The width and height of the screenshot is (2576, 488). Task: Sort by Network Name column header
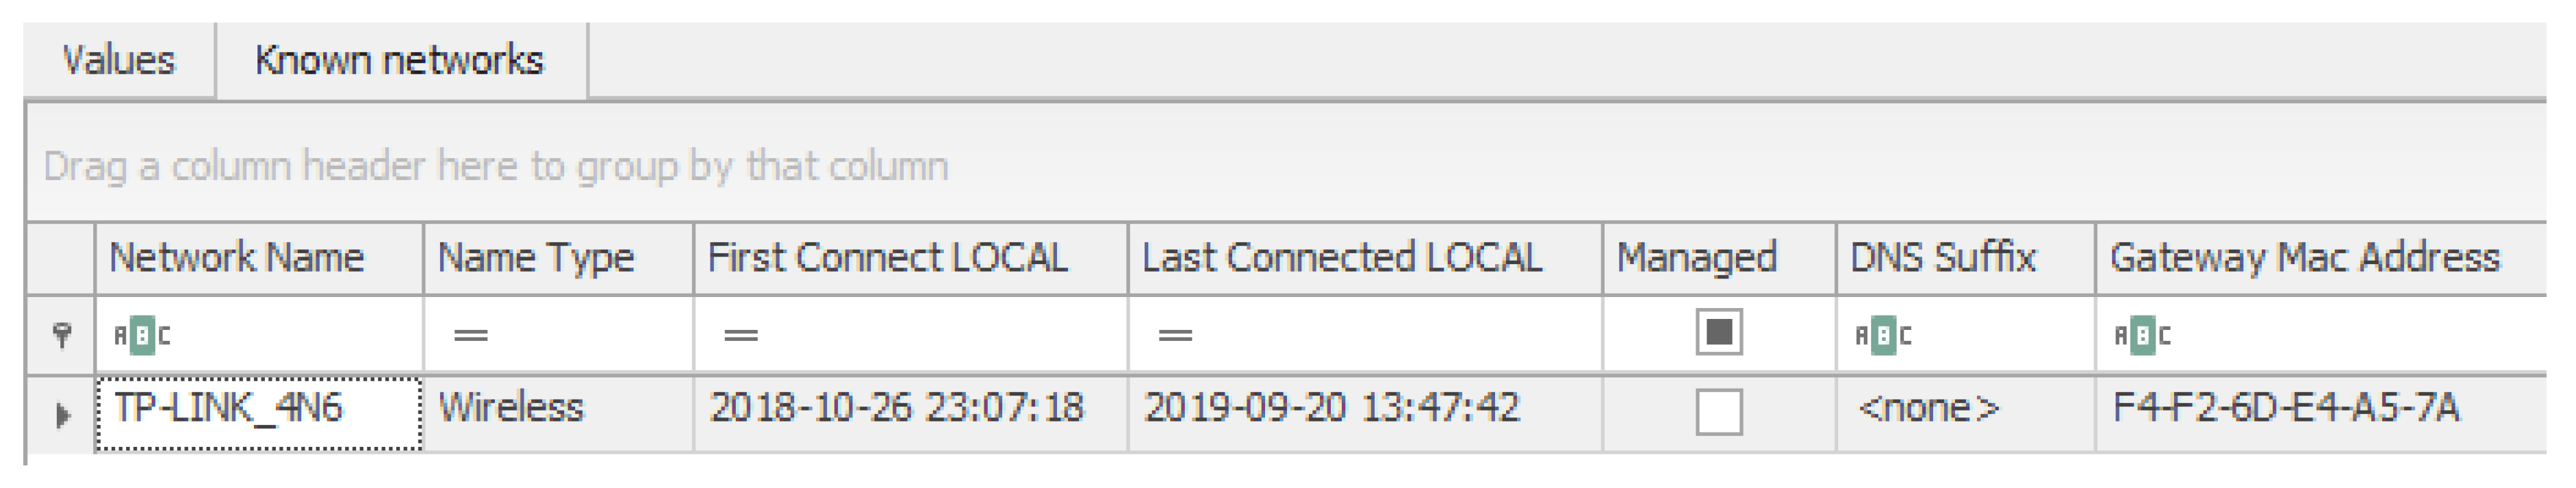point(237,258)
